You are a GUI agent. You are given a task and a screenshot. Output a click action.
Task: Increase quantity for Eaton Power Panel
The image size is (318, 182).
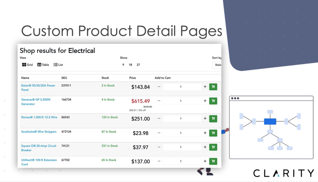point(205,87)
